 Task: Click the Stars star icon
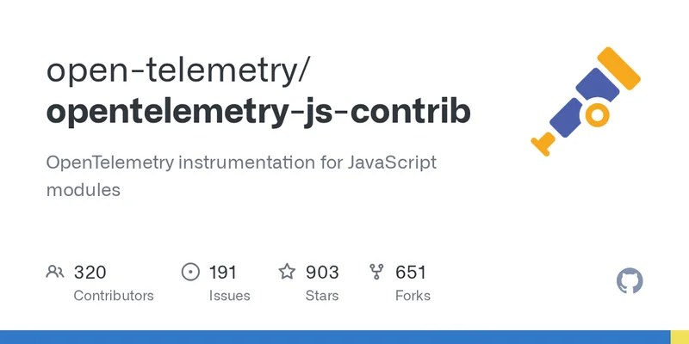(x=287, y=273)
